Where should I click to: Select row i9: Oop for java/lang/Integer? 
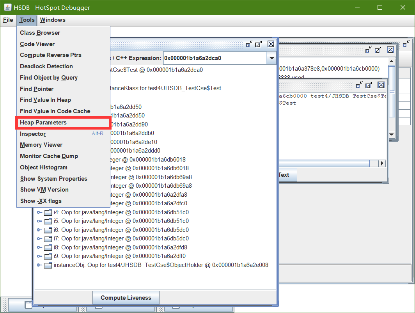tap(120, 256)
